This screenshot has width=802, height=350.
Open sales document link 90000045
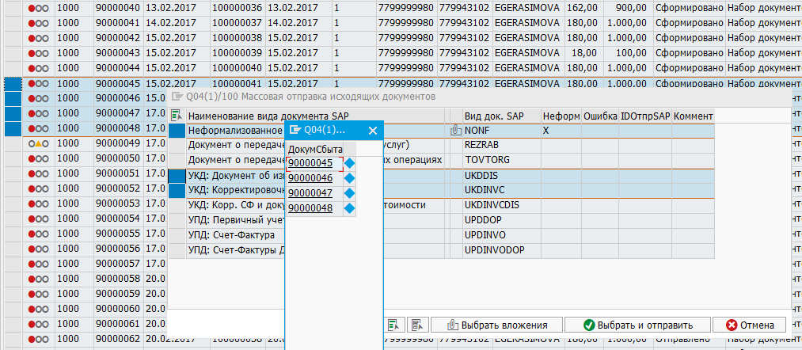tap(310, 163)
